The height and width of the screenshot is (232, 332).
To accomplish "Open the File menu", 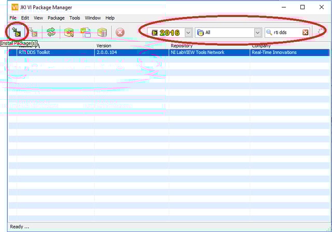I will 13,18.
